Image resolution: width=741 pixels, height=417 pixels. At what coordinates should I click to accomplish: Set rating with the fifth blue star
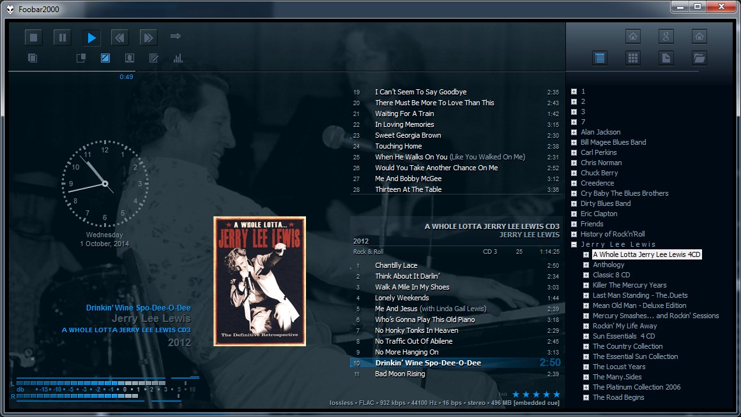click(x=556, y=394)
